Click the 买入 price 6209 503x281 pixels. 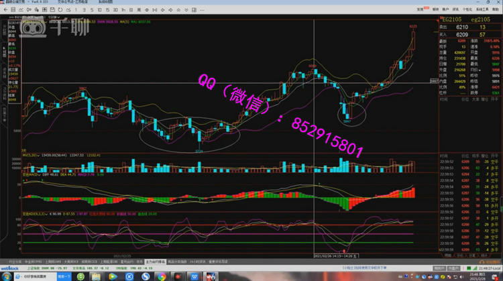coord(461,36)
